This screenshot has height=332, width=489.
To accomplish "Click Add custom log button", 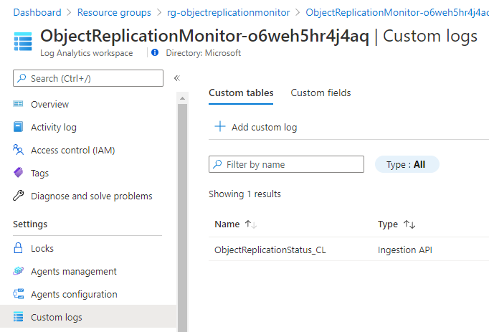I will coord(256,127).
